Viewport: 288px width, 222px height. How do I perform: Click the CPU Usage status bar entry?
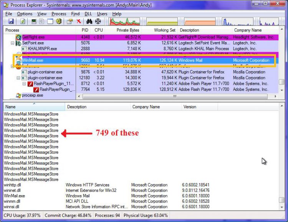click(x=22, y=215)
